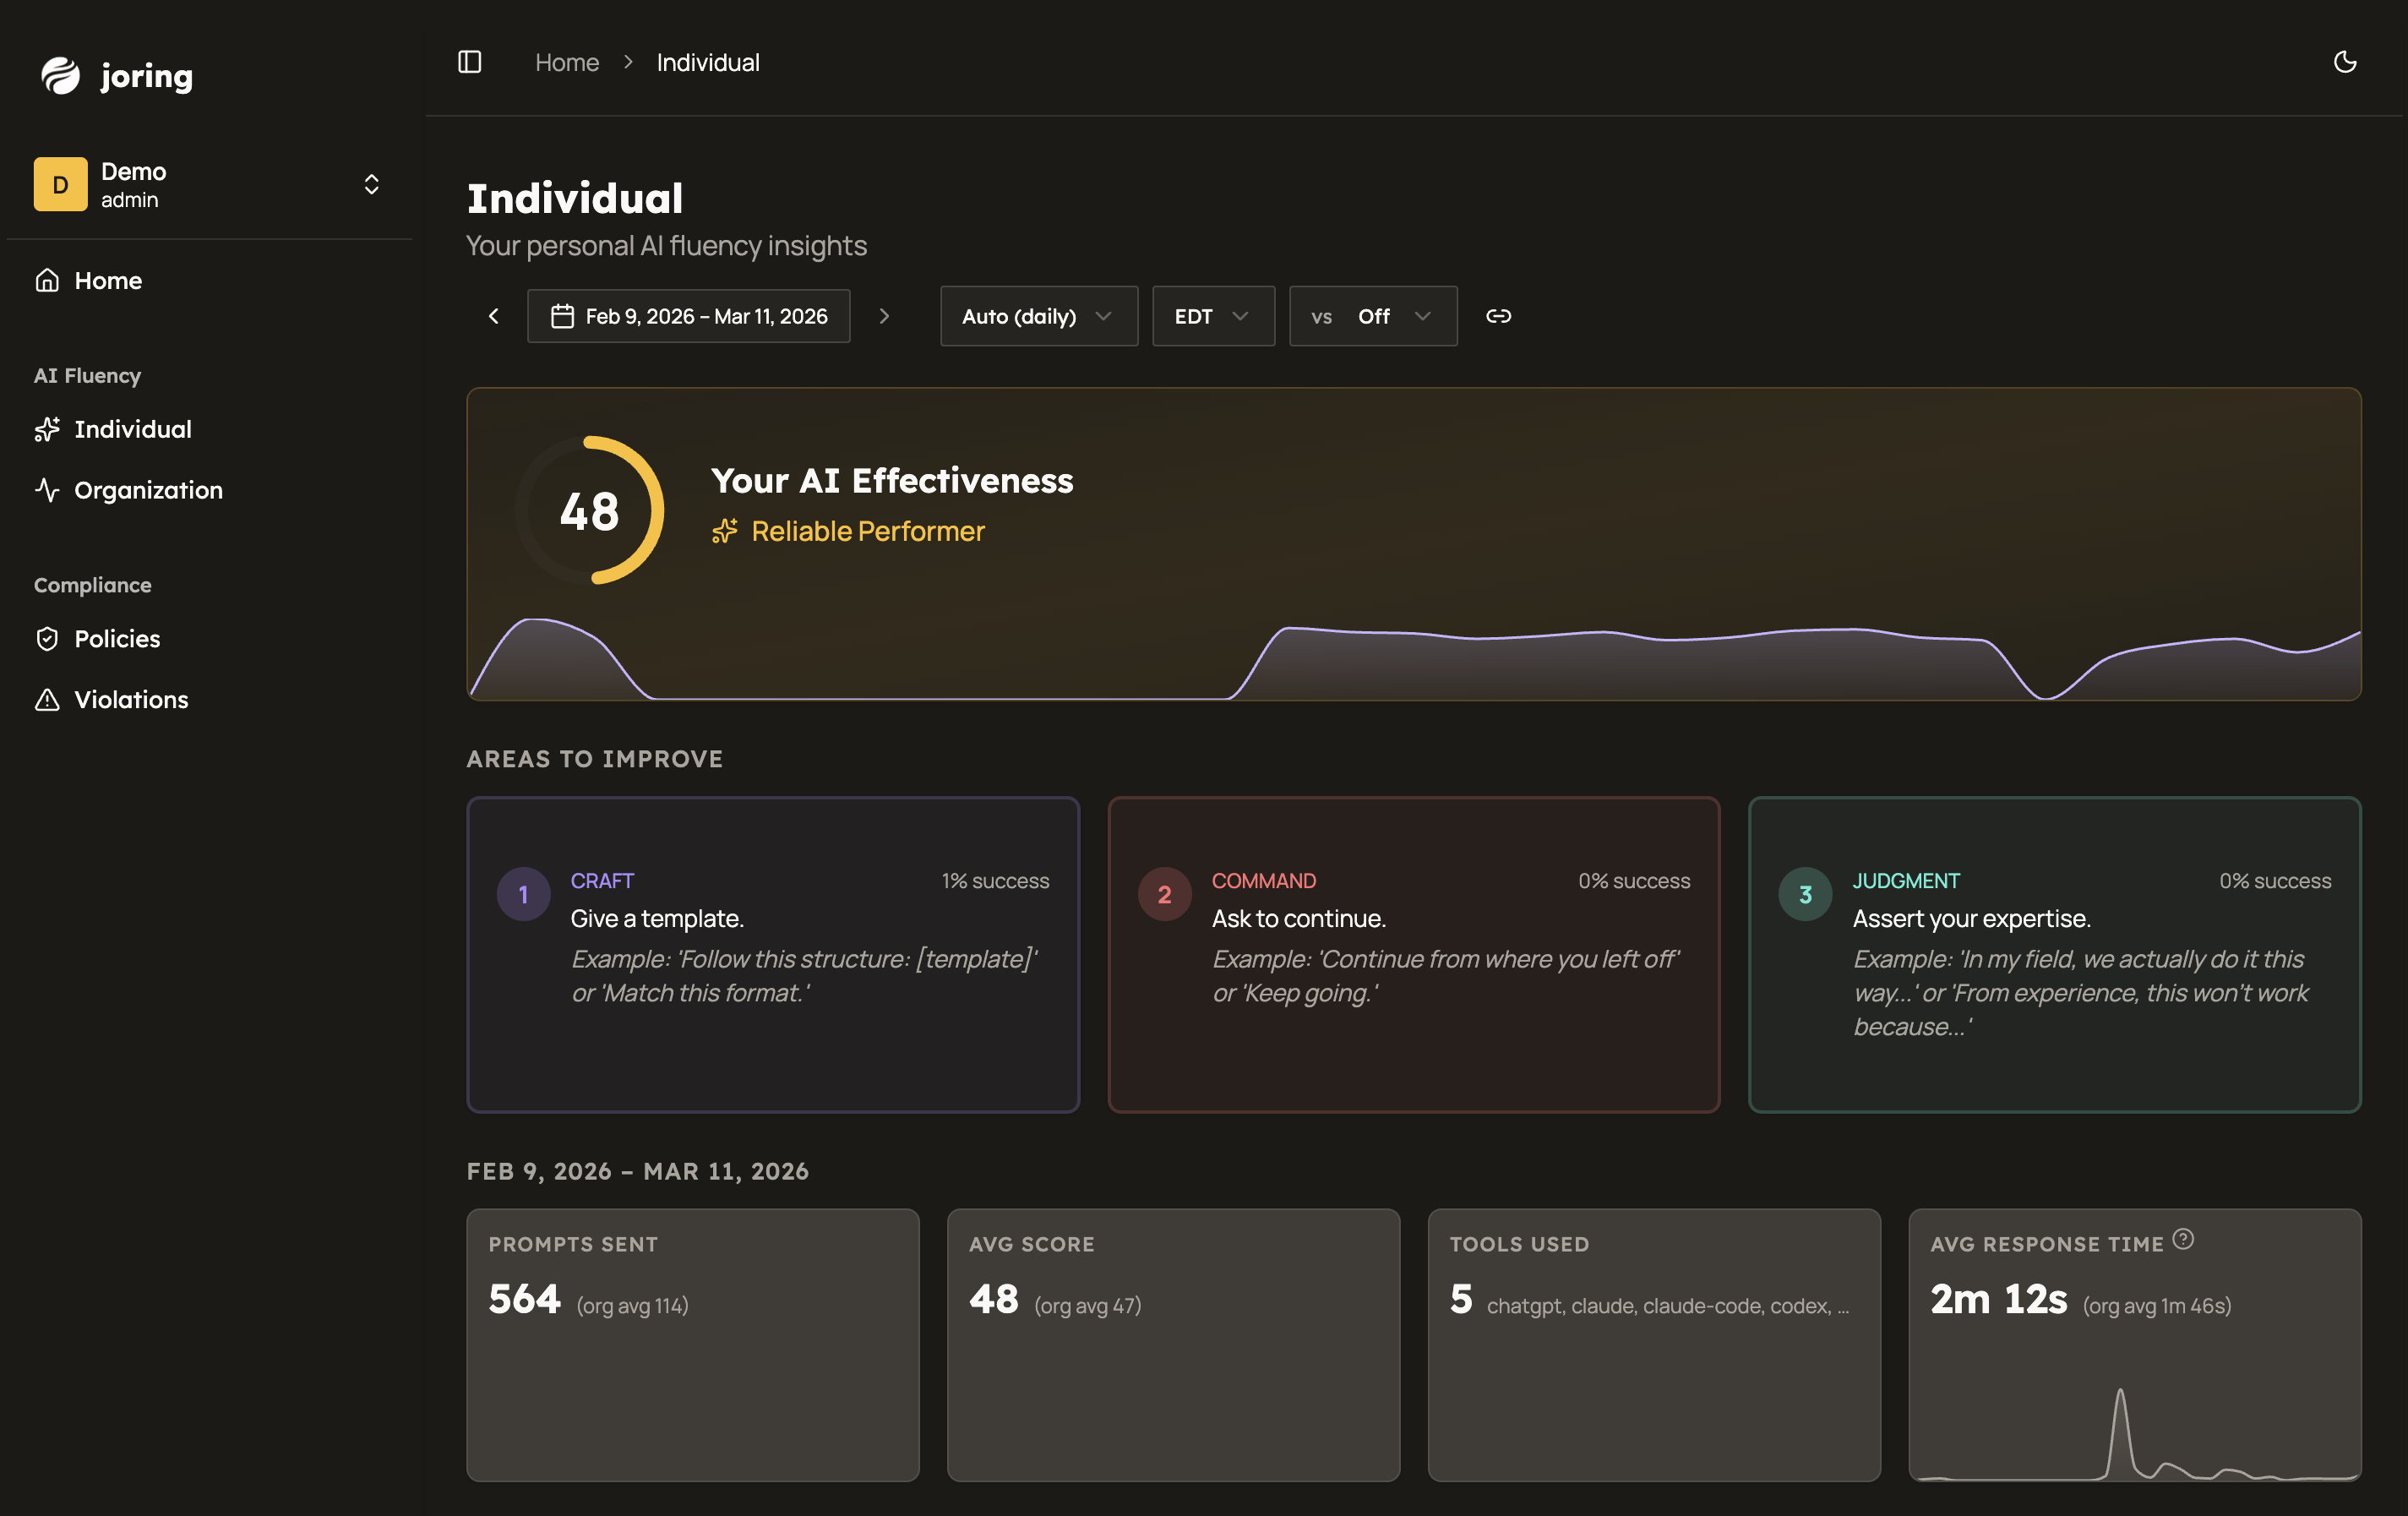Switch theme with the moon icon
The width and height of the screenshot is (2408, 1516).
pyautogui.click(x=2344, y=62)
